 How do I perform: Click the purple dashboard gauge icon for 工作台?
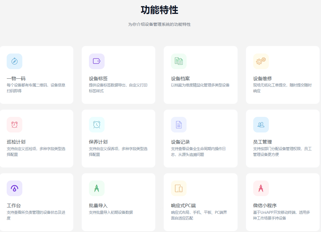pyautogui.click(x=14, y=188)
